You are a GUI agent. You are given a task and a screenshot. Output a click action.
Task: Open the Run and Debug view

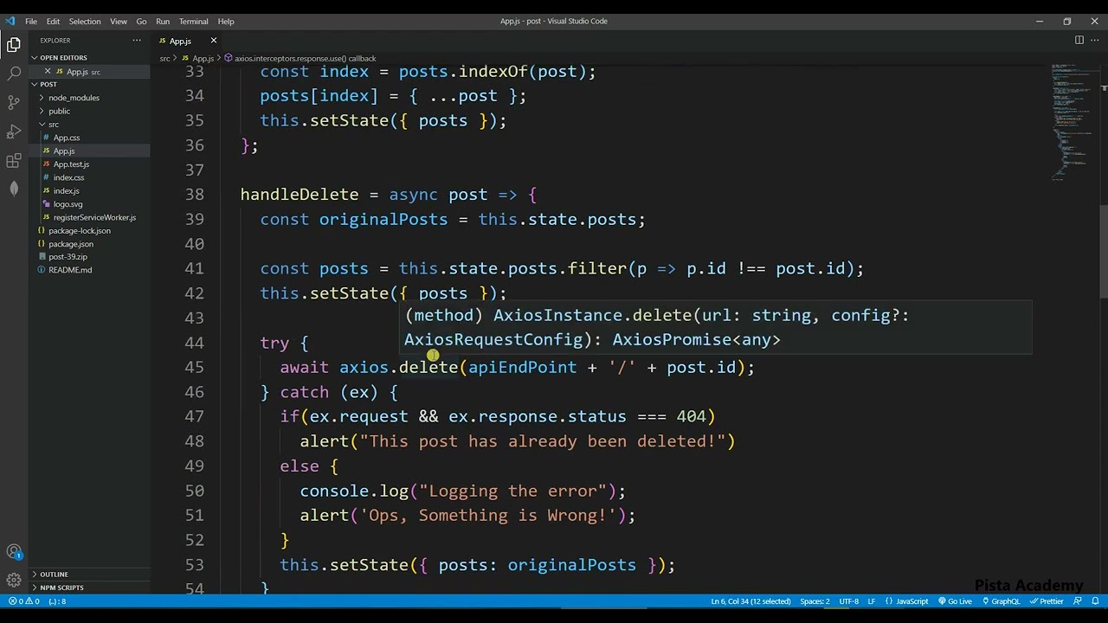click(14, 132)
